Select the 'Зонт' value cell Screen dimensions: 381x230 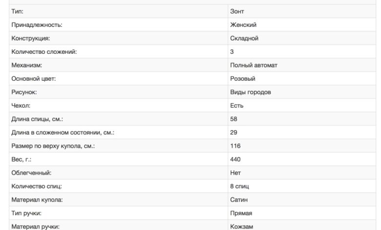tap(237, 11)
